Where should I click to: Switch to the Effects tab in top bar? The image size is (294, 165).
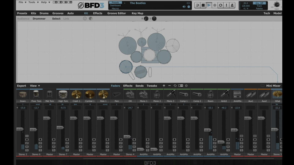(x=98, y=13)
